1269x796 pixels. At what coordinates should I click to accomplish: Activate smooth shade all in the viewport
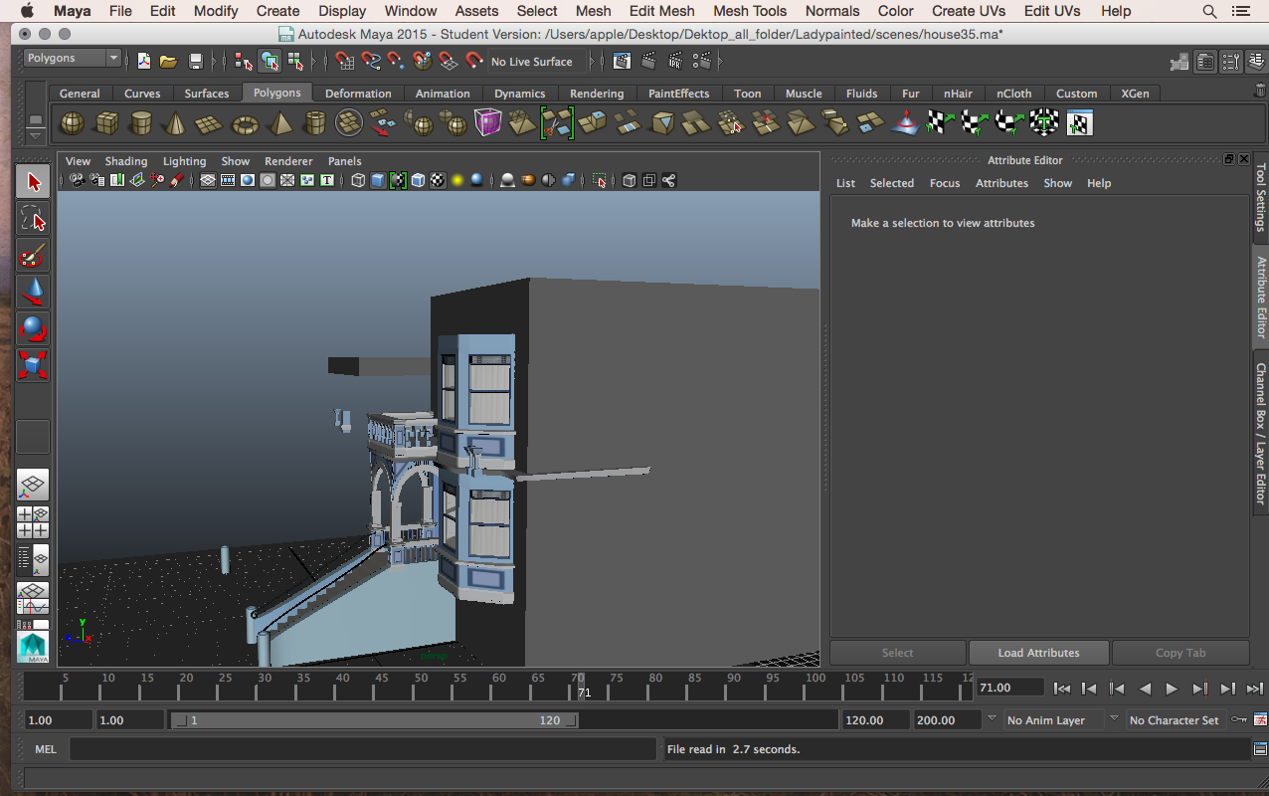coord(380,180)
